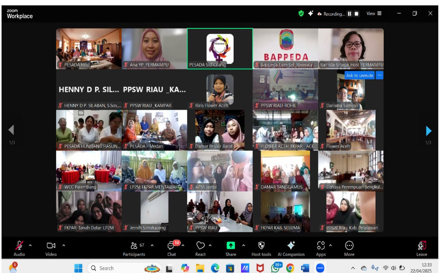The height and width of the screenshot is (273, 441).
Task: Go to next gallery page with right arrow
Action: tap(428, 131)
